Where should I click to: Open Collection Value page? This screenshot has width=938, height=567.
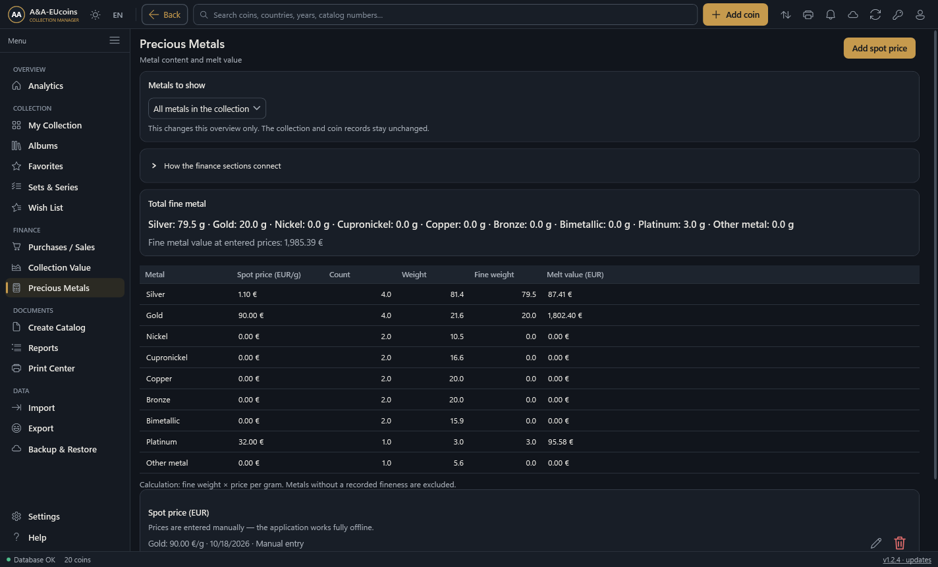coord(65,267)
